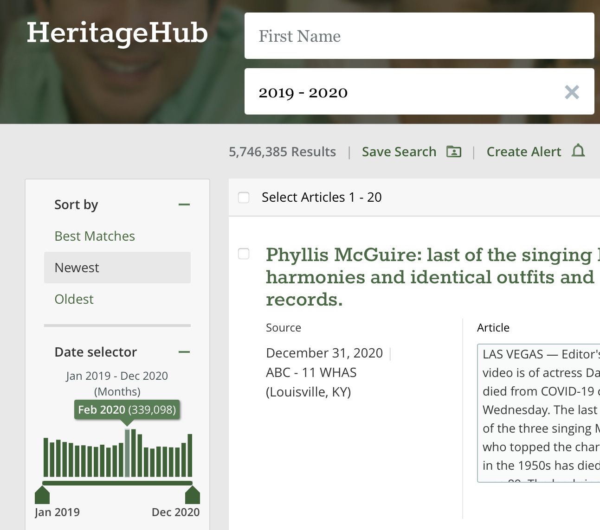Collapse the Date selector section

[184, 352]
